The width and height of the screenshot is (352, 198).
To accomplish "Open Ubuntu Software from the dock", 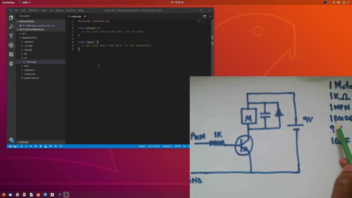I will point(38,195).
